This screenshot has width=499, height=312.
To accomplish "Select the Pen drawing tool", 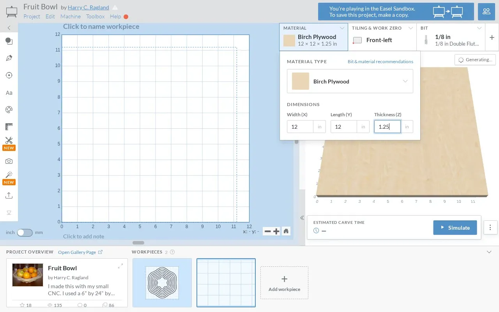I will pyautogui.click(x=9, y=58).
